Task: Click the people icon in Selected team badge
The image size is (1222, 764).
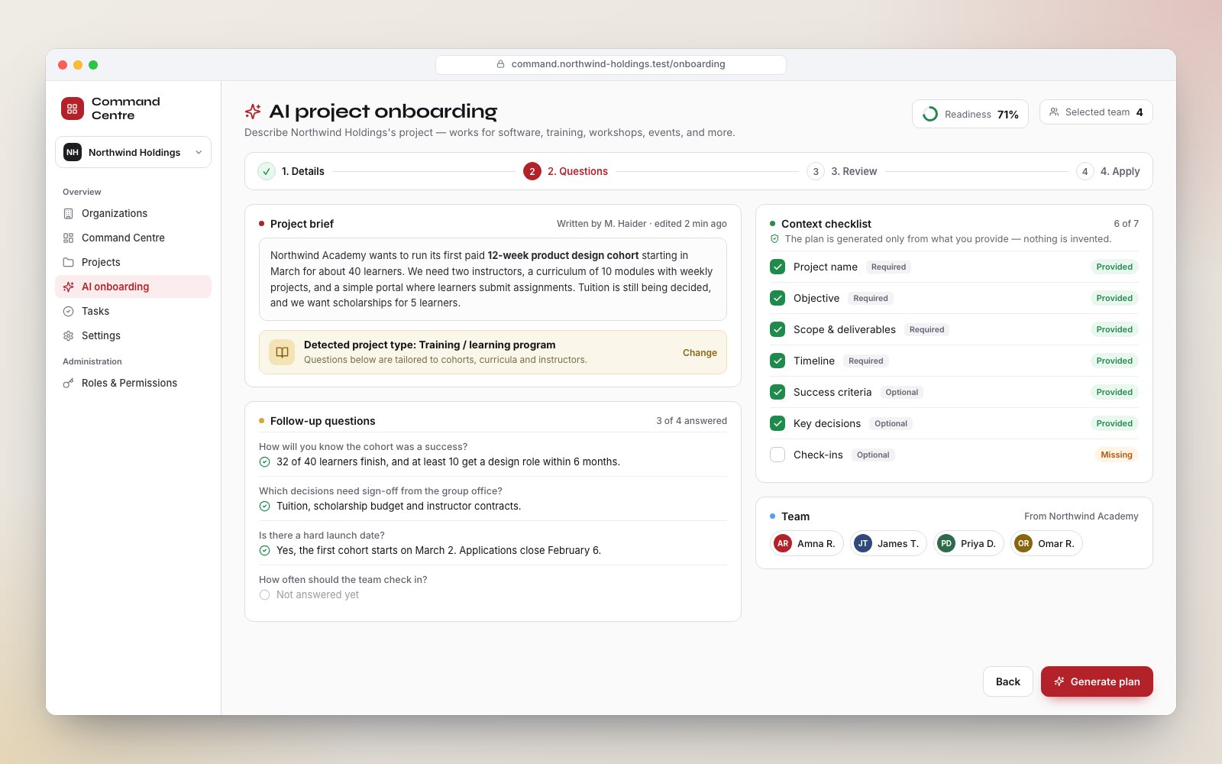Action: 1054,112
